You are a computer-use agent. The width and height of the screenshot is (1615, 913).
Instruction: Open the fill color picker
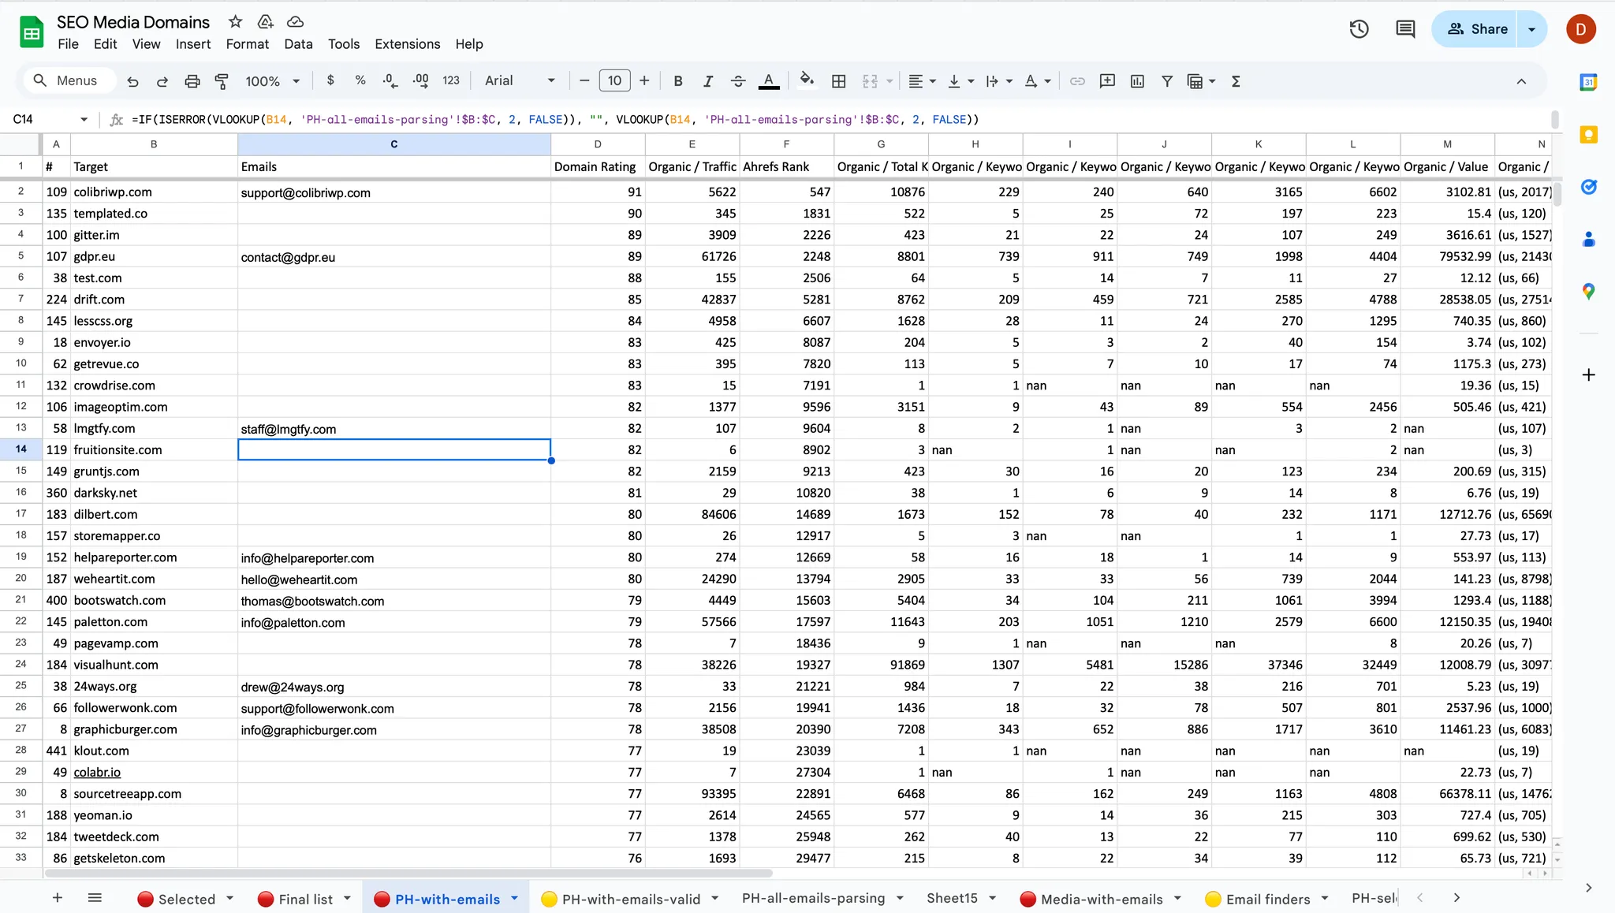(806, 80)
